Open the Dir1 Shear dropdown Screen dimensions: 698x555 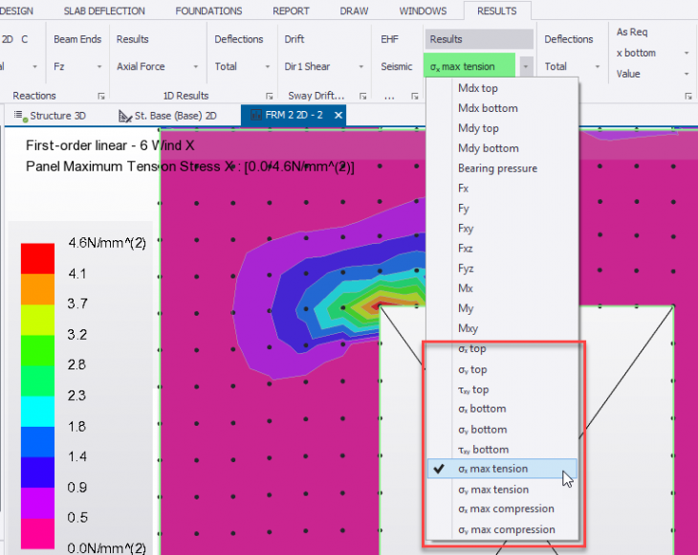coord(360,67)
